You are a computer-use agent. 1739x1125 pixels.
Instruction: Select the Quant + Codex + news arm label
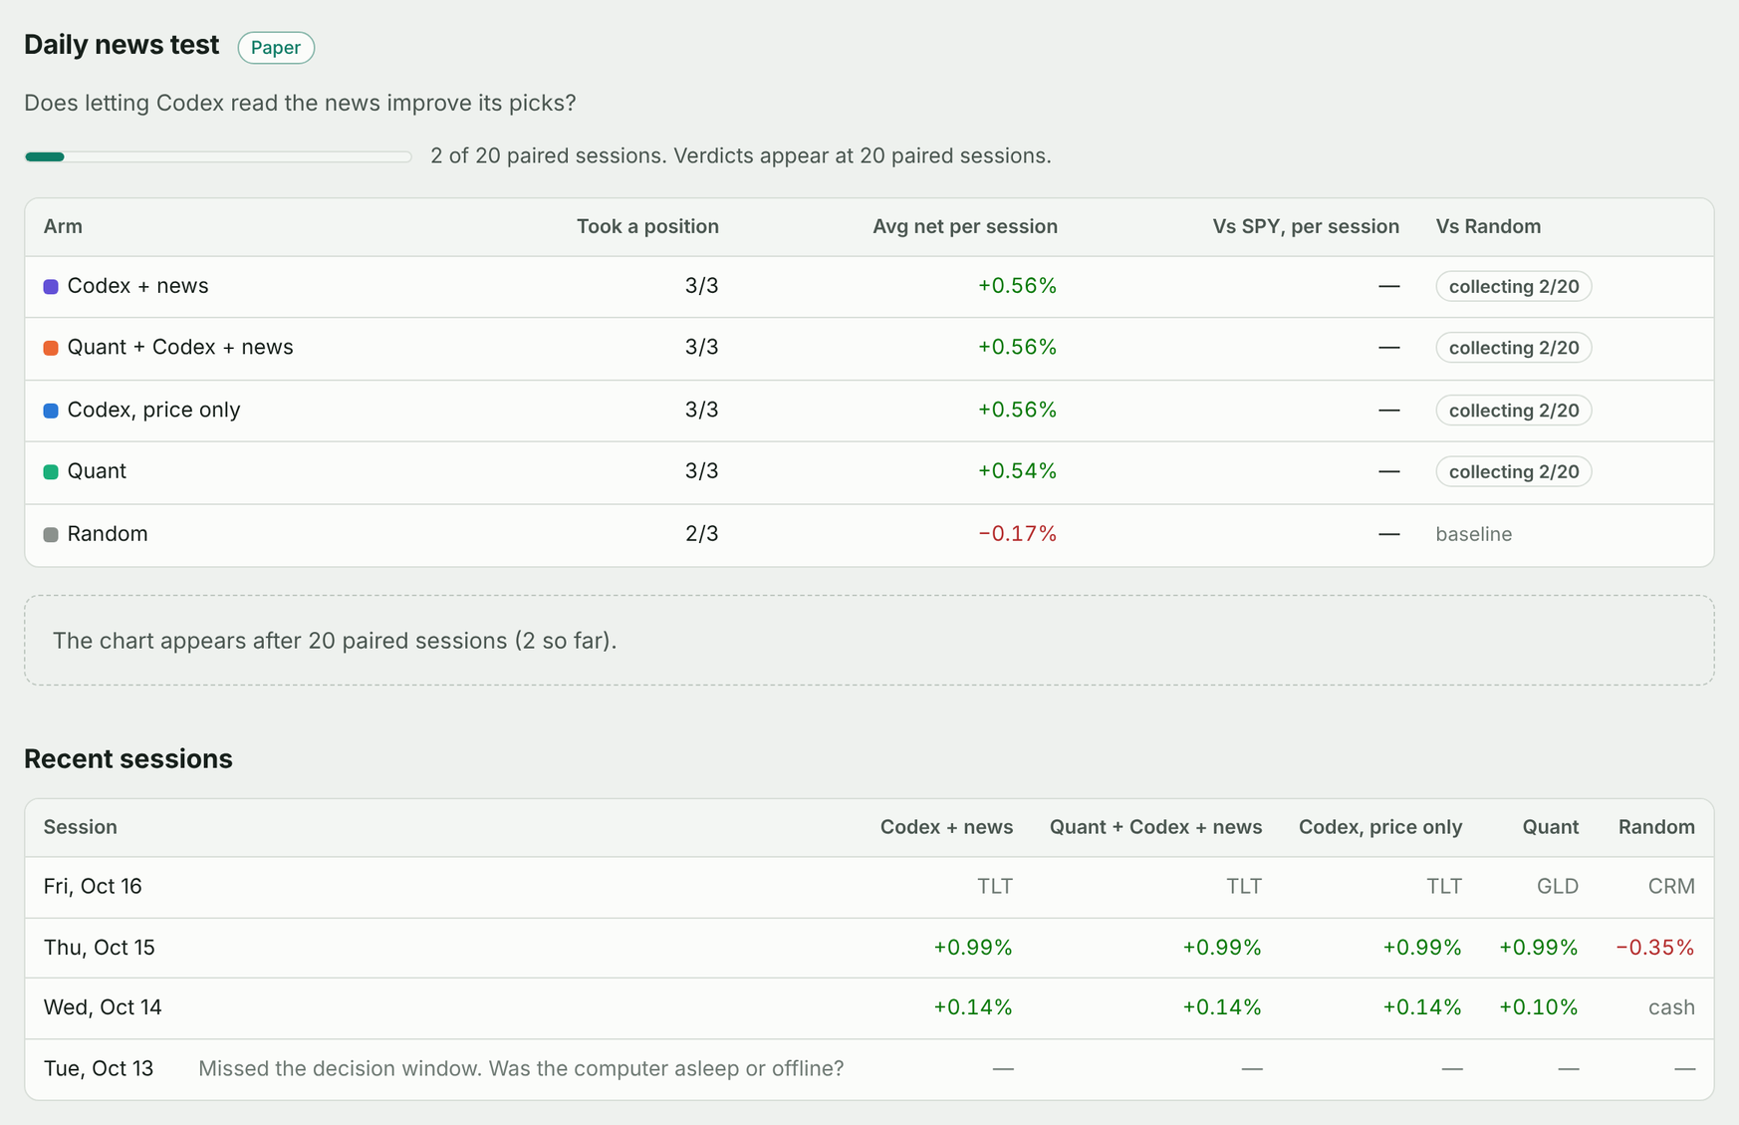[x=180, y=347]
